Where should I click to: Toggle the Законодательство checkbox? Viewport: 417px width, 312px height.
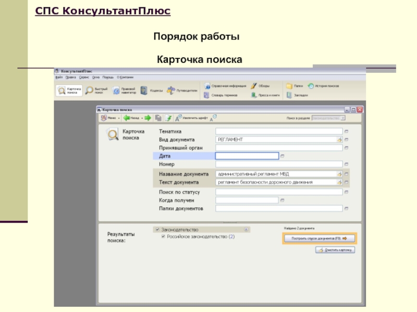click(x=156, y=229)
